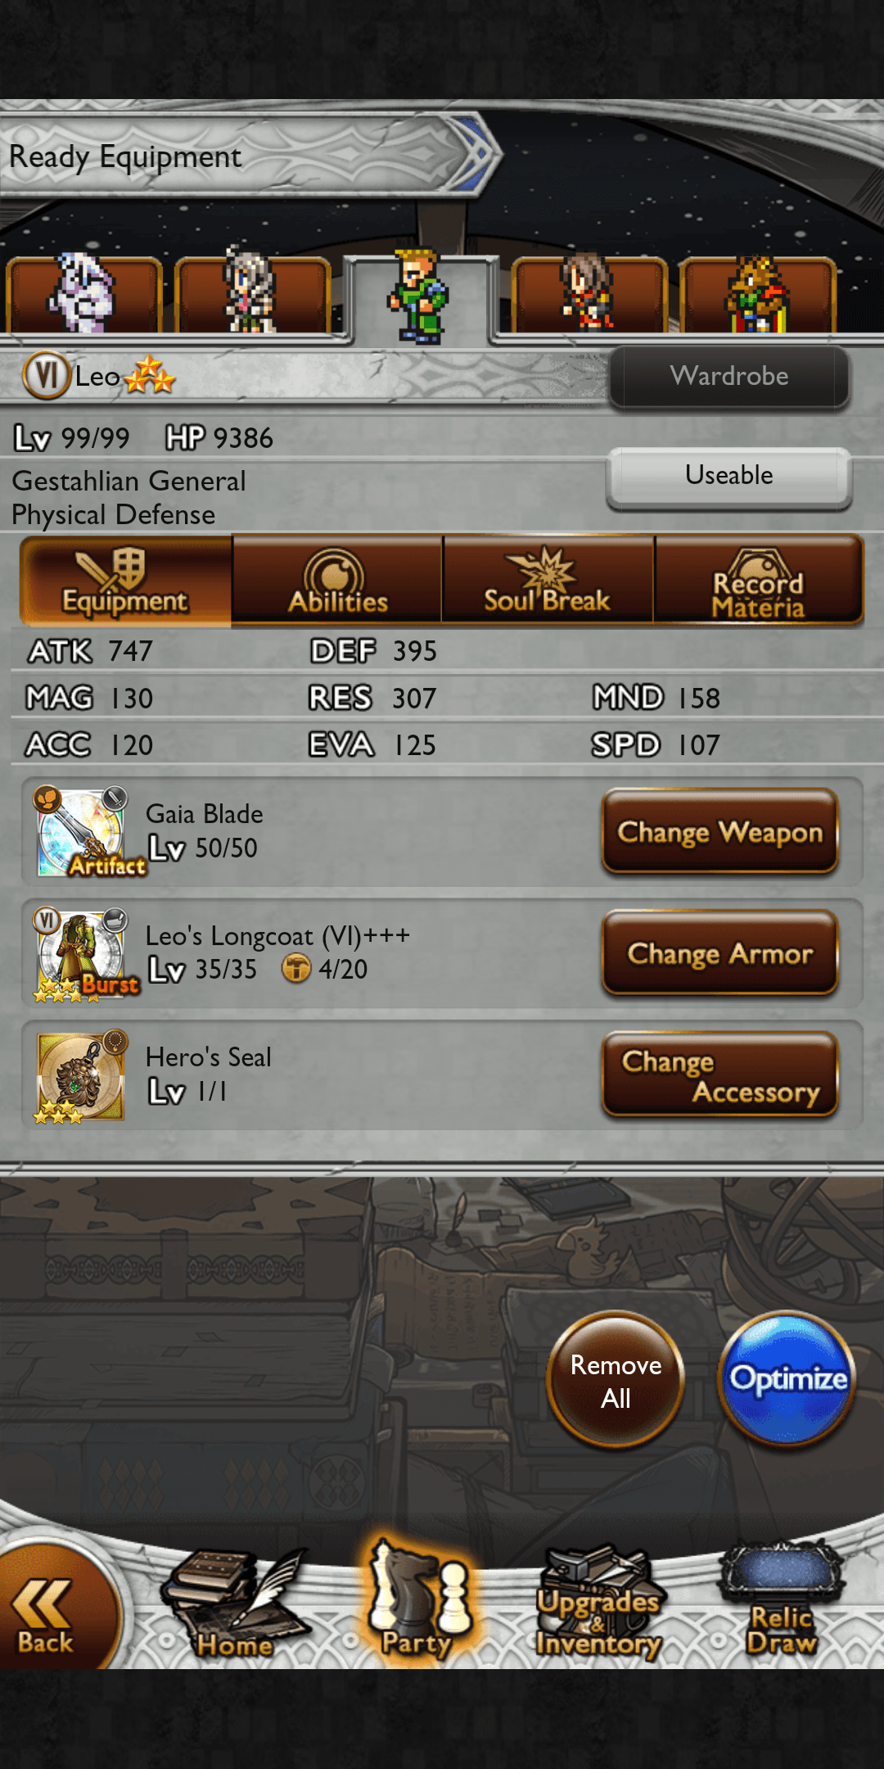The image size is (884, 1769).
Task: Tap the Remove All round button
Action: click(616, 1380)
